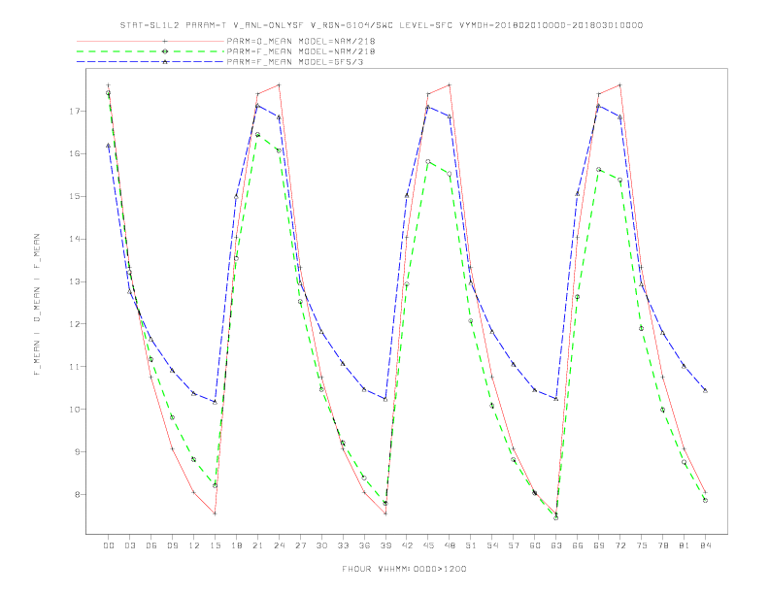
Task: Click green NAM circle data point at hour 66
Action: pos(578,297)
